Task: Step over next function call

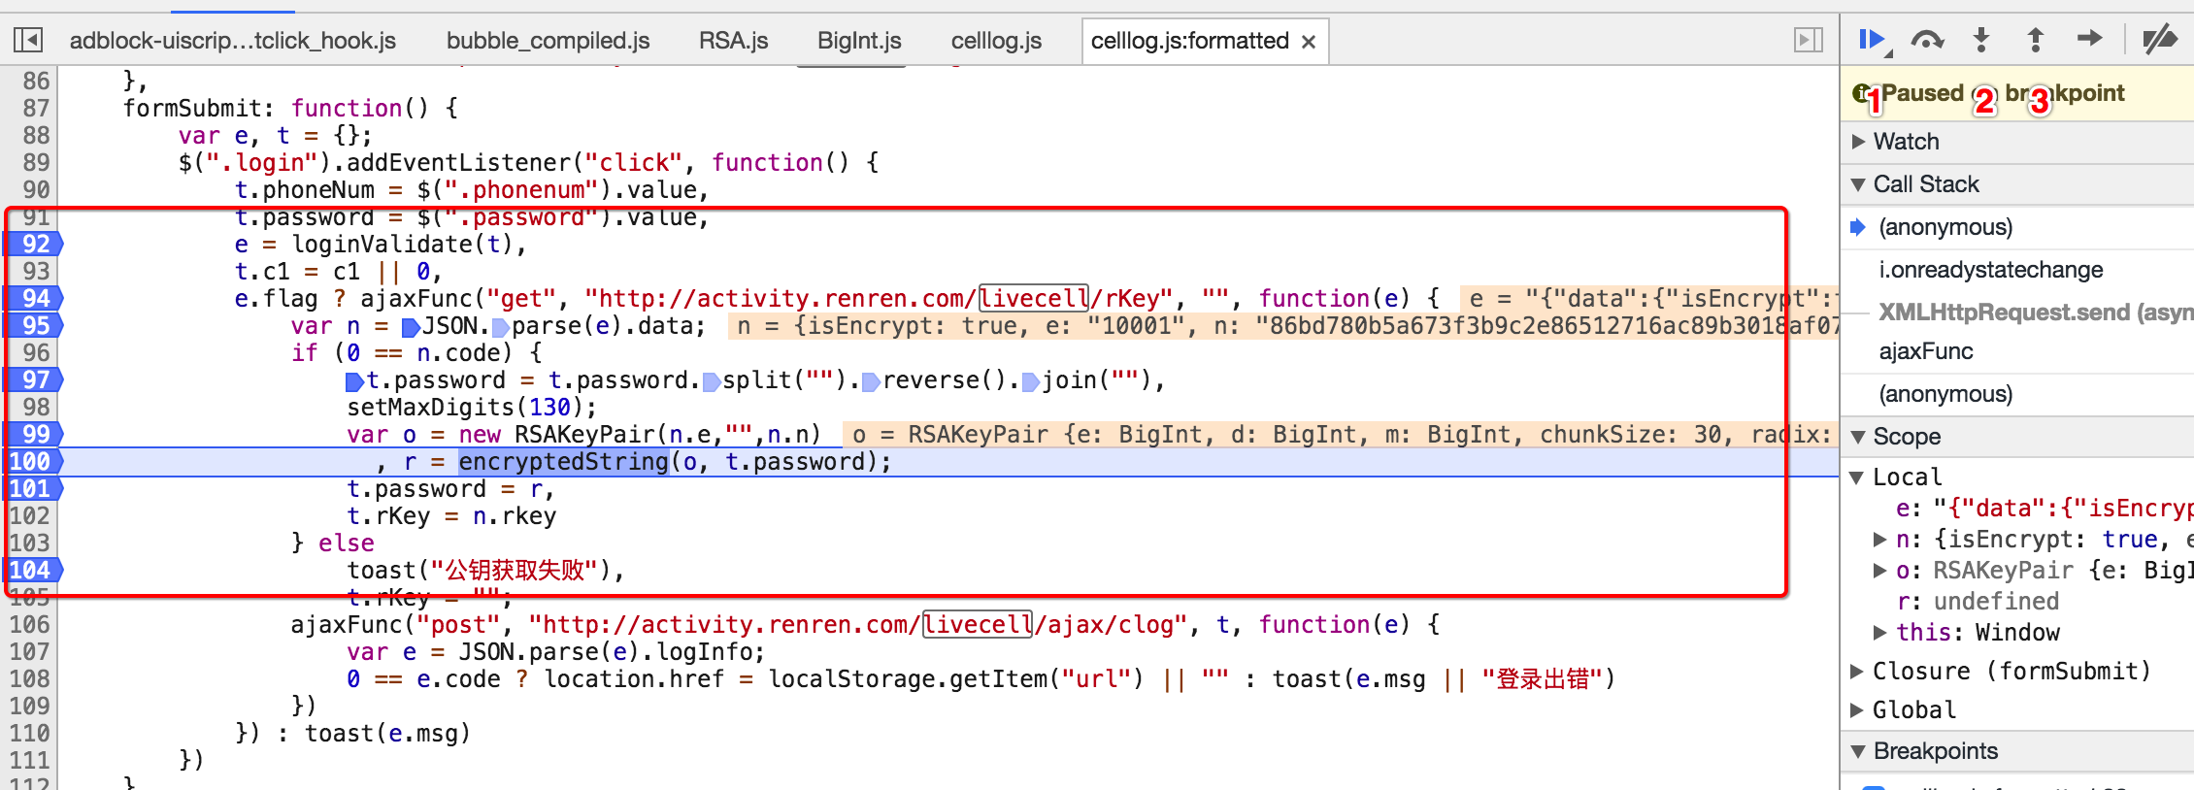Action: tap(1927, 40)
